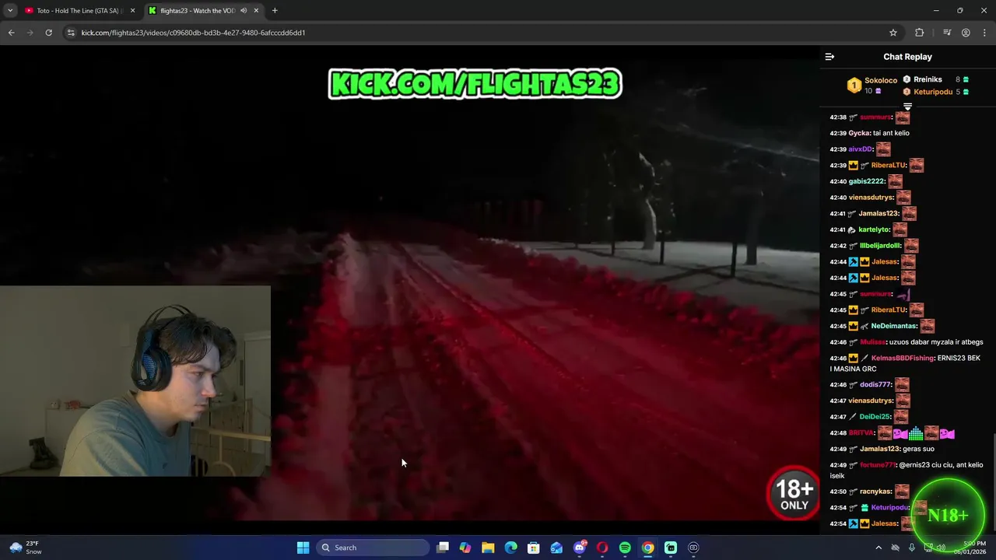This screenshot has width=996, height=560.
Task: Click the 42:46 timestamp beside Mulisss message
Action: click(838, 342)
